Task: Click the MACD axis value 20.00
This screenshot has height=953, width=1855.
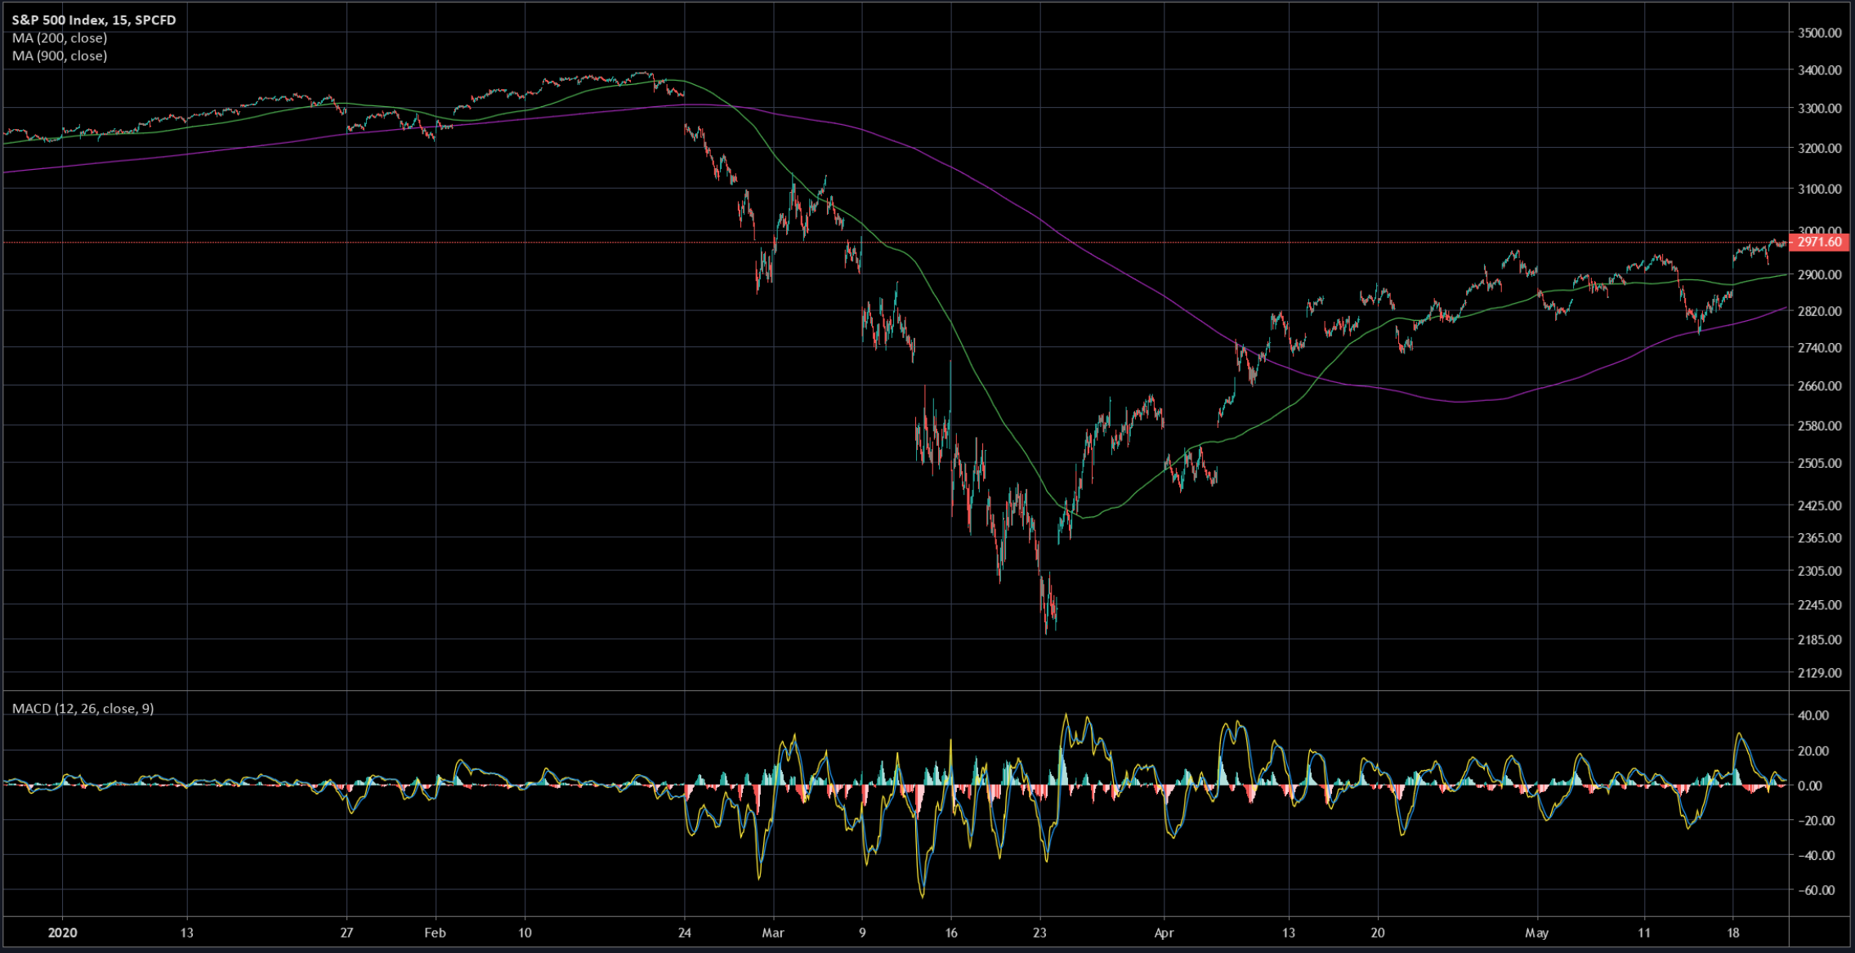Action: (x=1813, y=750)
